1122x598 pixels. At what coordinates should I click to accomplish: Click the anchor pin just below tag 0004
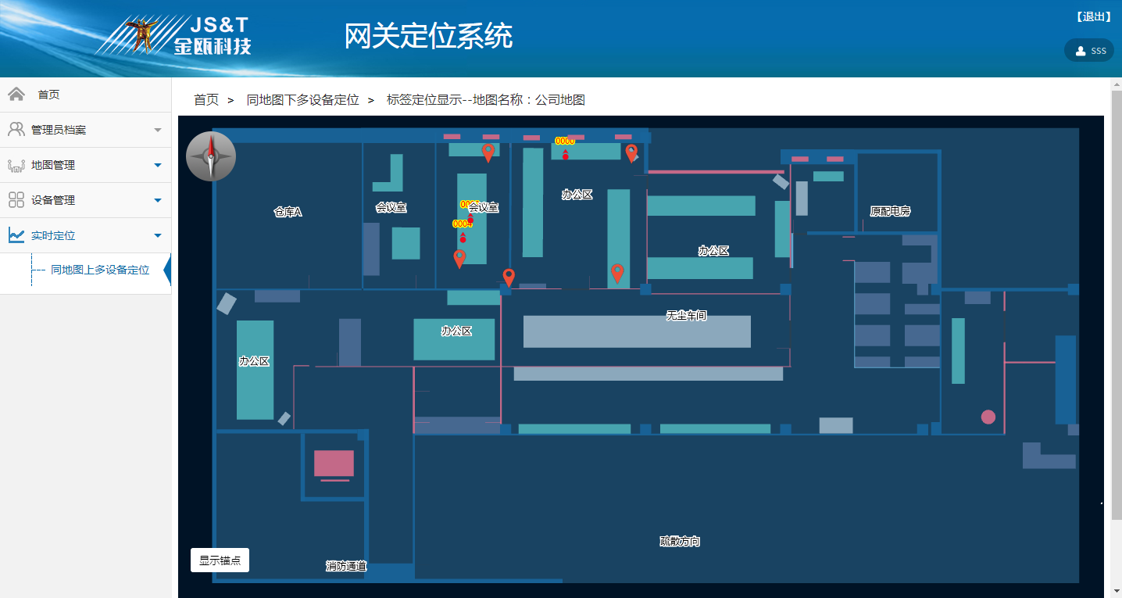pos(459,257)
